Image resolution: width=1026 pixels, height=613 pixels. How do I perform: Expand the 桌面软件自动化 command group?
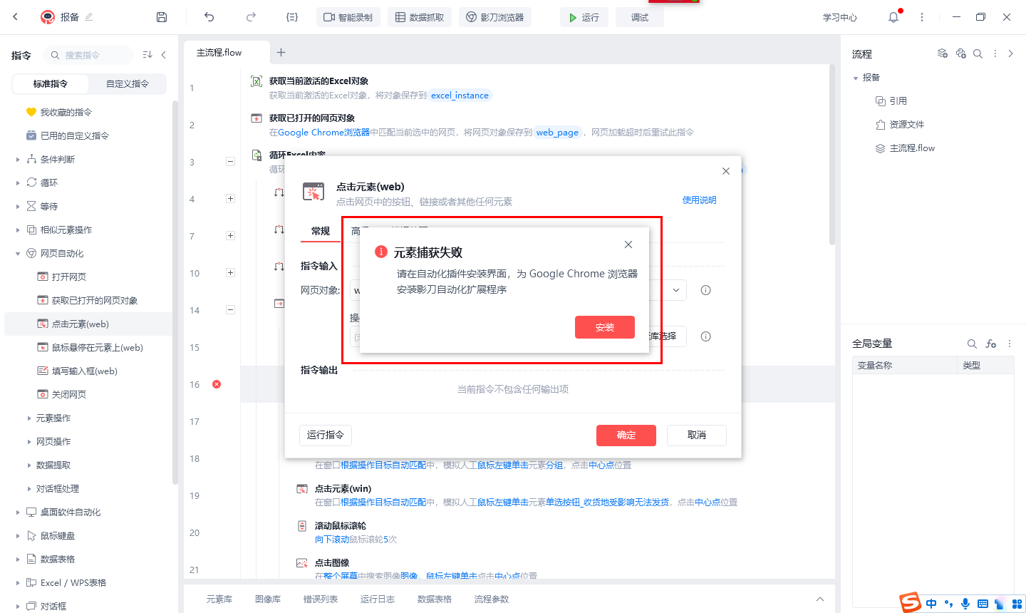[x=18, y=512]
